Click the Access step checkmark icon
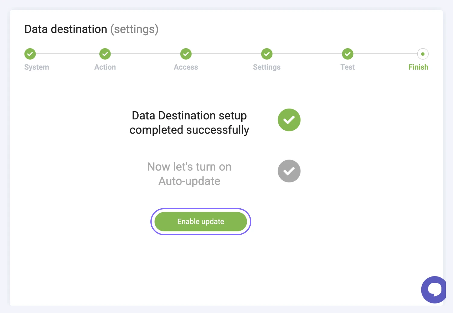453x313 pixels. (x=186, y=54)
